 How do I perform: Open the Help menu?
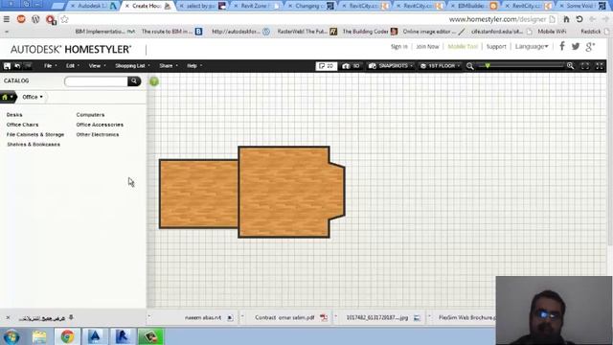pos(193,66)
